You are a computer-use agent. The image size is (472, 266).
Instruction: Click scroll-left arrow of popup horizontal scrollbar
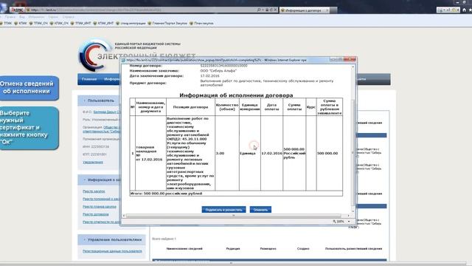124,216
